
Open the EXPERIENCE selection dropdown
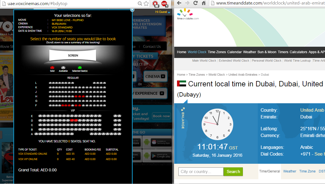tap(150, 93)
